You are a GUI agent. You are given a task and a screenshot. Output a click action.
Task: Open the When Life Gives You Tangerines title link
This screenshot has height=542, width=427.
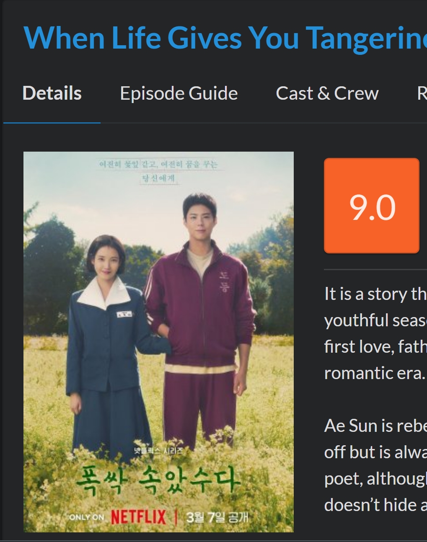click(225, 39)
